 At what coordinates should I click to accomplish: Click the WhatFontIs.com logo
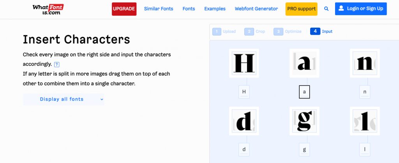tap(48, 9)
